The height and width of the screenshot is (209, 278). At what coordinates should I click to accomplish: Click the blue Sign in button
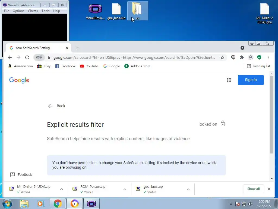pos(251,80)
